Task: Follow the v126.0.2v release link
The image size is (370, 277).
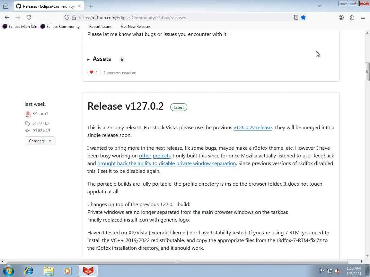Action: pyautogui.click(x=252, y=127)
